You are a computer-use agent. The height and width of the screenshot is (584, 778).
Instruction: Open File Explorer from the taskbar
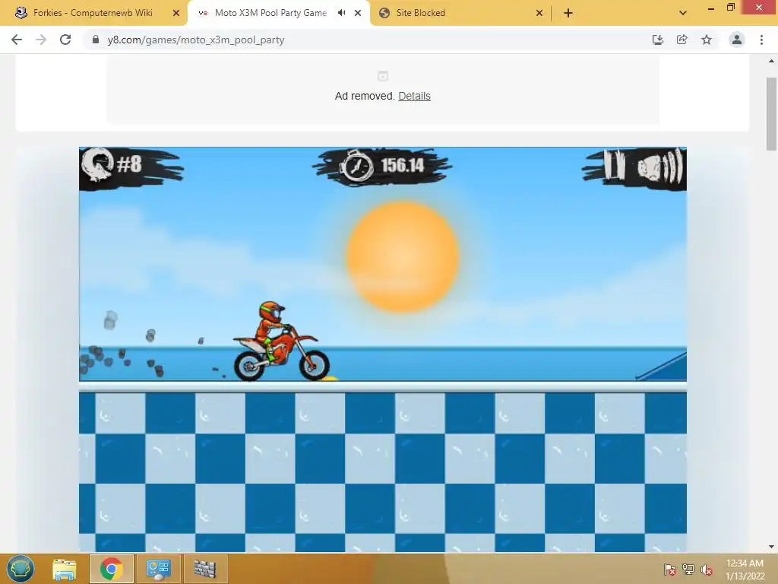[x=65, y=569]
